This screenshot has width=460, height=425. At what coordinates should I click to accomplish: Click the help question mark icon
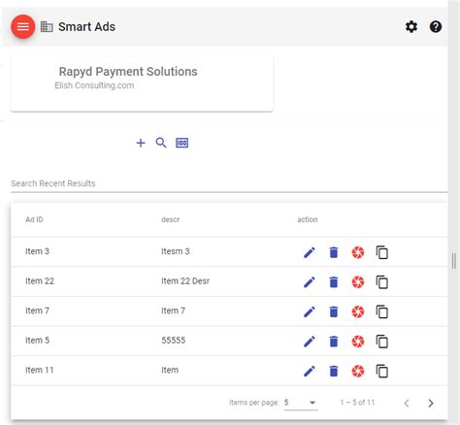(436, 26)
